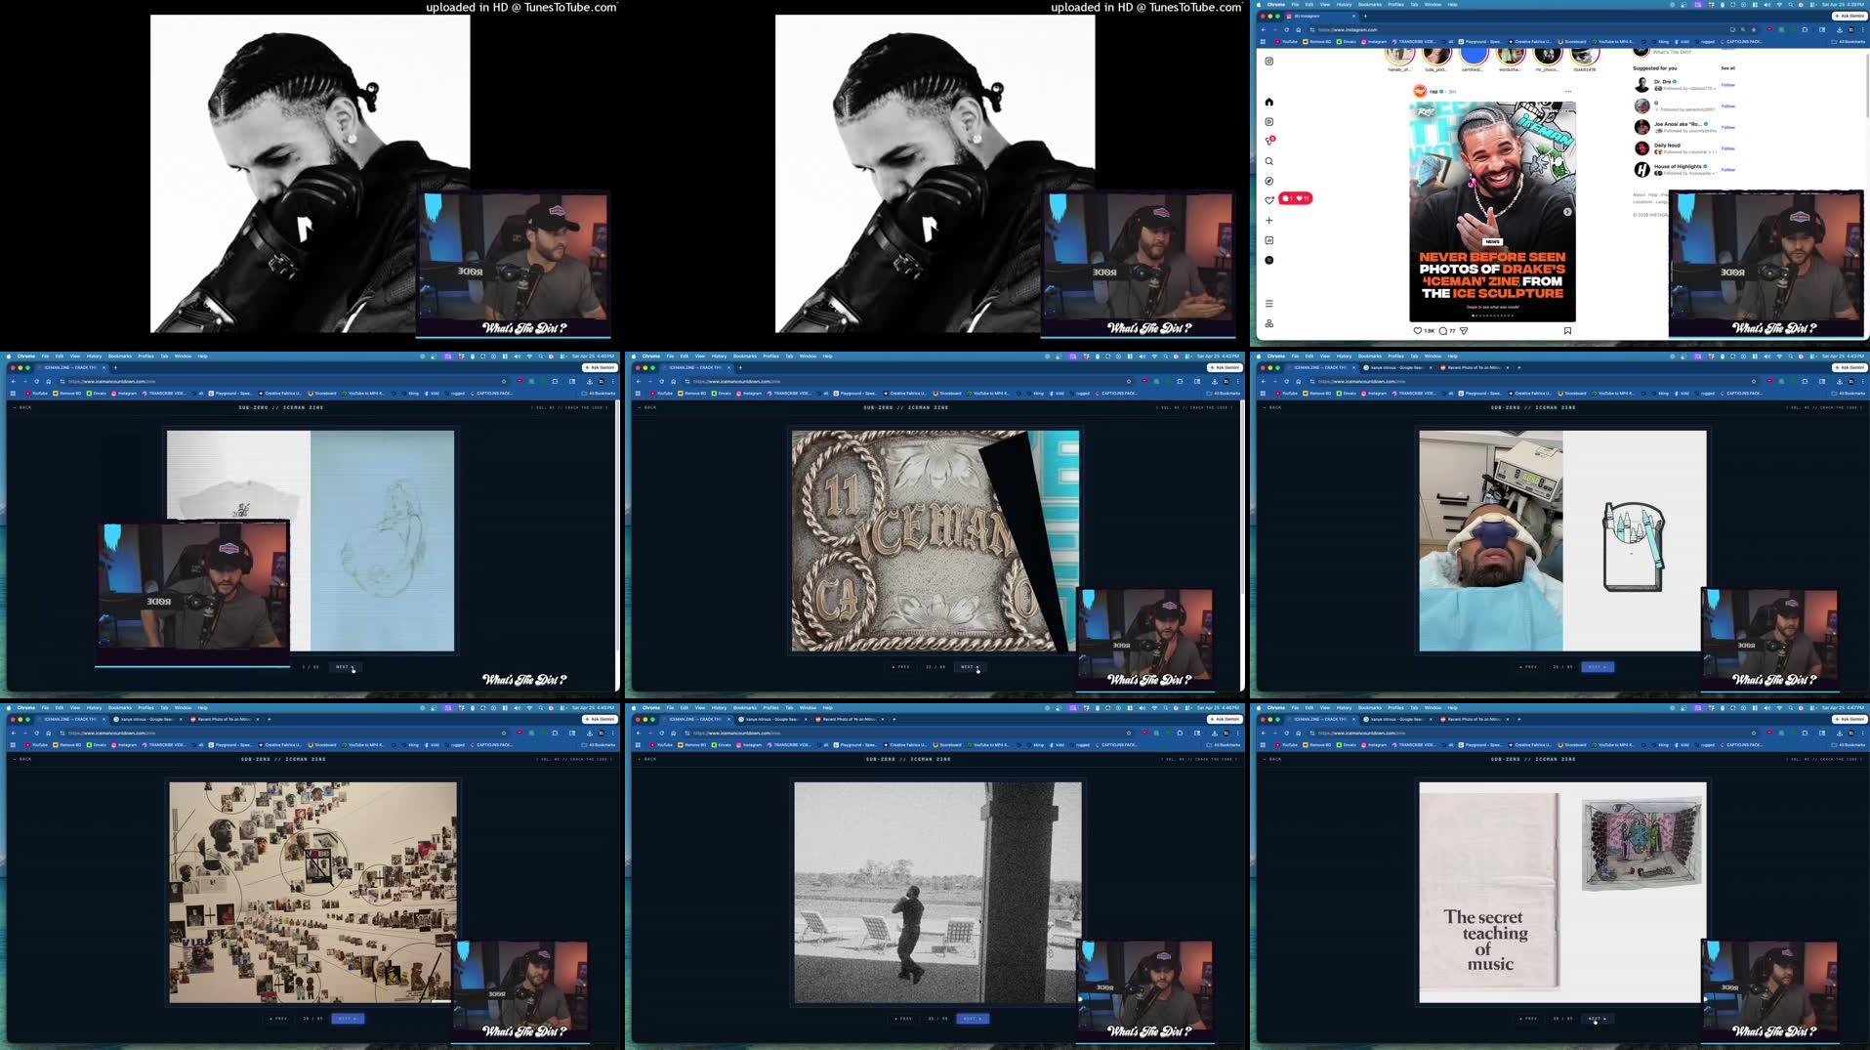Open Chrome downloads icon in the belt-buckle zine frame
This screenshot has width=1870, height=1050.
1214,381
